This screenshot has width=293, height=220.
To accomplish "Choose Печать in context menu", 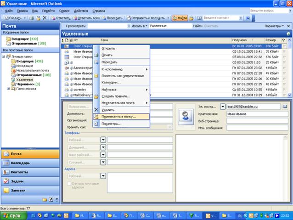I will pos(121,55).
